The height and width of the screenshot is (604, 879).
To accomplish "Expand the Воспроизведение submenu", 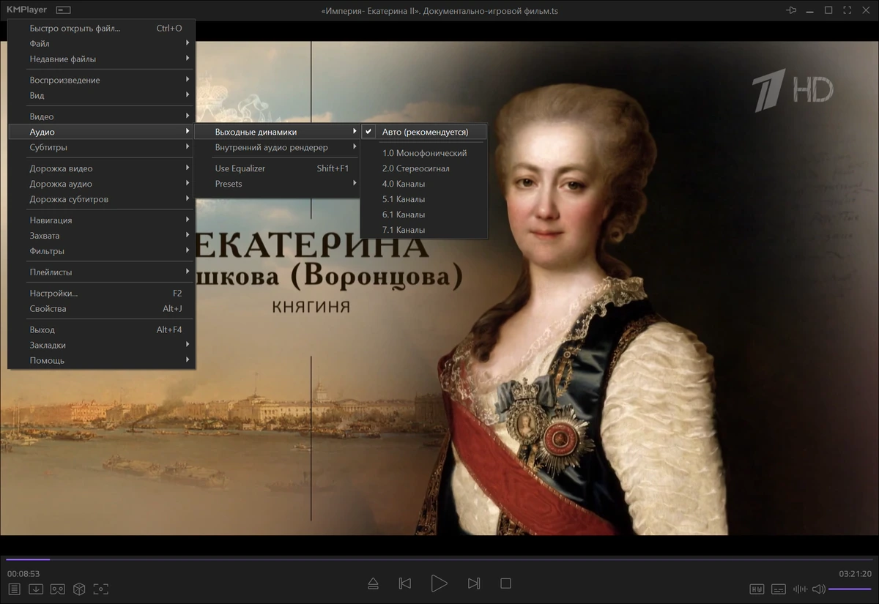I will pyautogui.click(x=101, y=80).
